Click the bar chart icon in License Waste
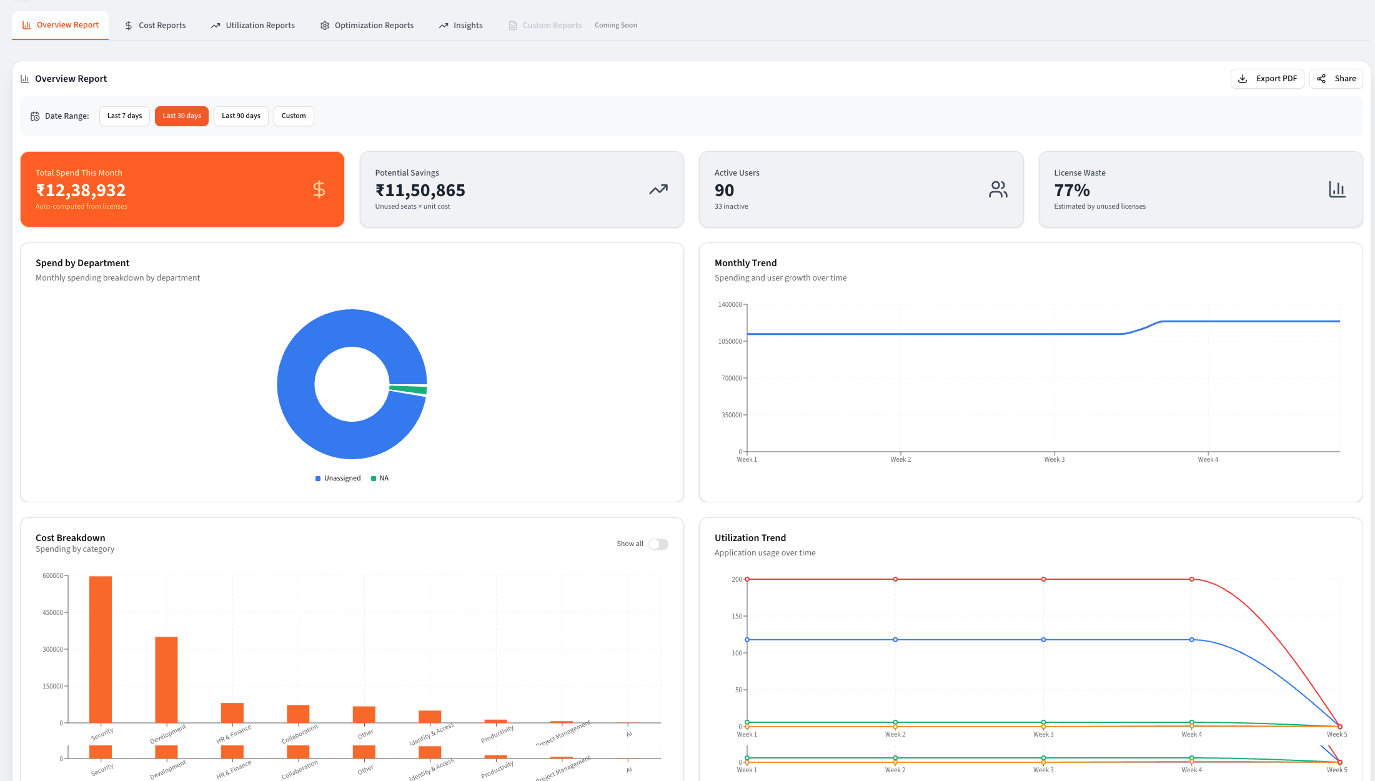1375x781 pixels. click(1337, 189)
